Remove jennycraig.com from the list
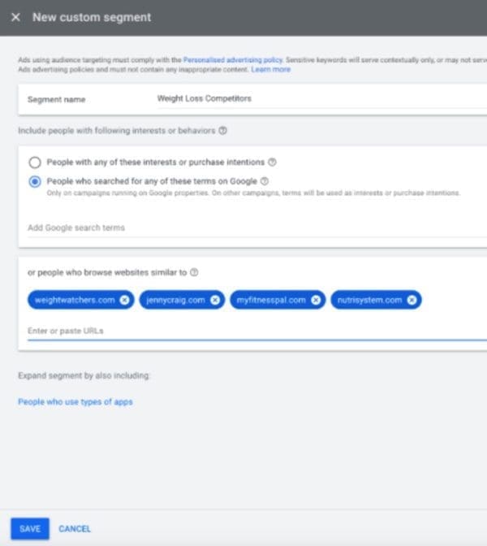487x546 pixels. point(214,300)
